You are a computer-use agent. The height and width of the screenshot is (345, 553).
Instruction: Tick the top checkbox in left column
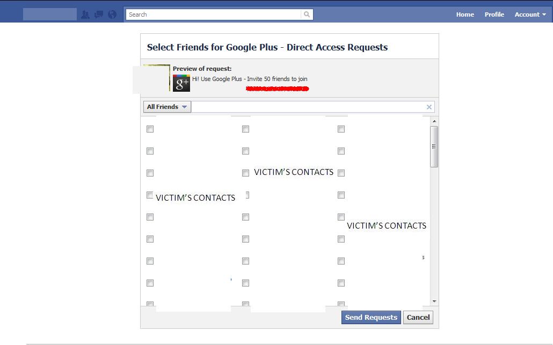click(150, 129)
